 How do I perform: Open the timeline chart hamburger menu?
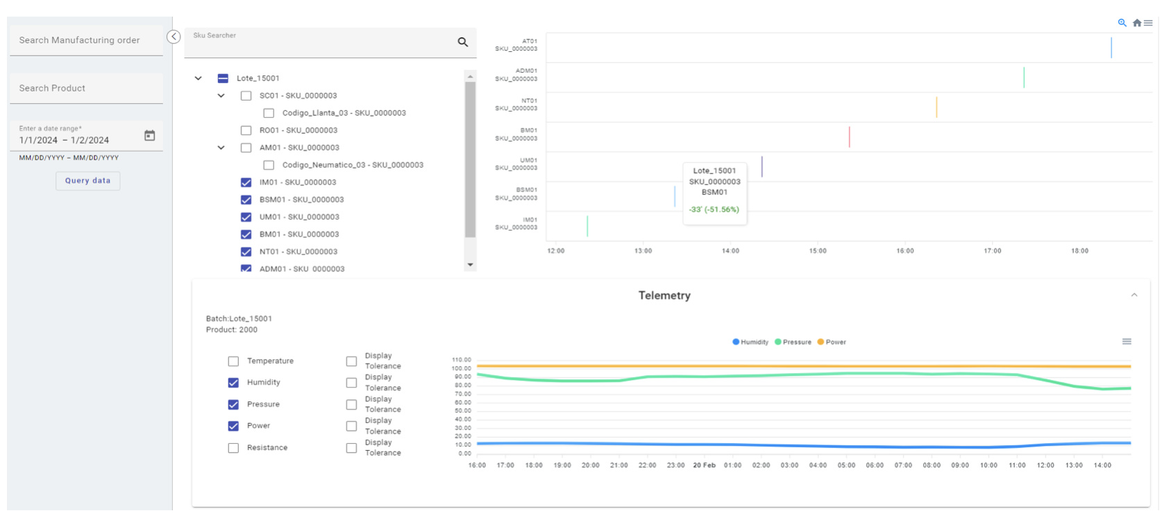(x=1148, y=23)
